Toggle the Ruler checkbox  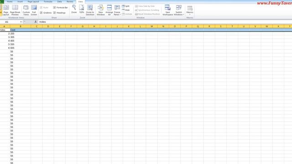[41, 7]
